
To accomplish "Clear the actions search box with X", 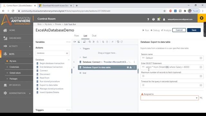I will [x=67, y=53].
